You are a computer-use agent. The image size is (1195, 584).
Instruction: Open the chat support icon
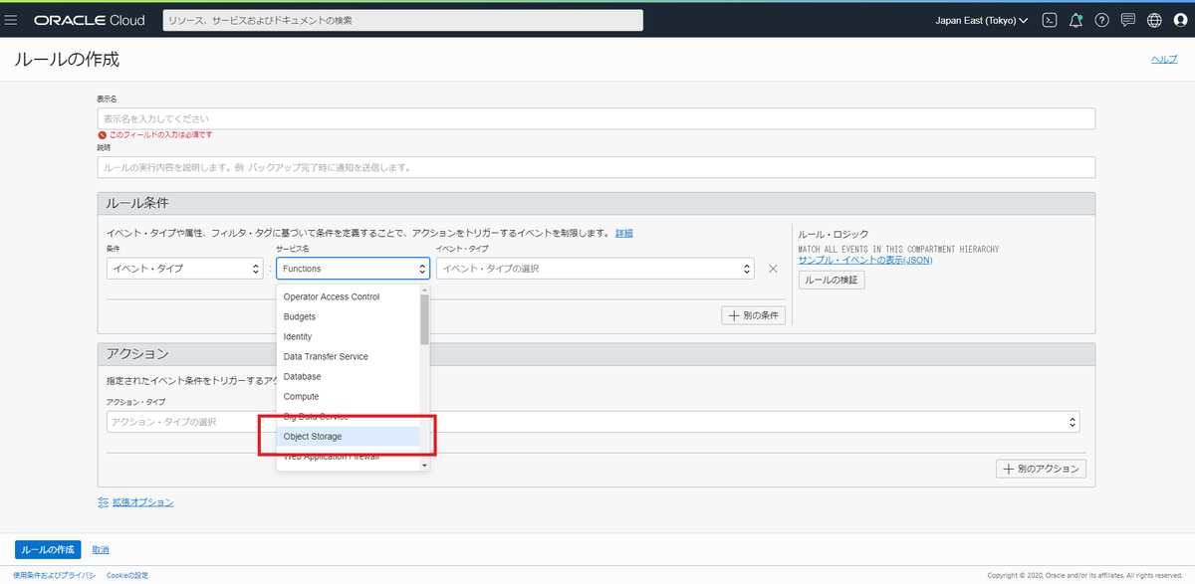coord(1127,20)
